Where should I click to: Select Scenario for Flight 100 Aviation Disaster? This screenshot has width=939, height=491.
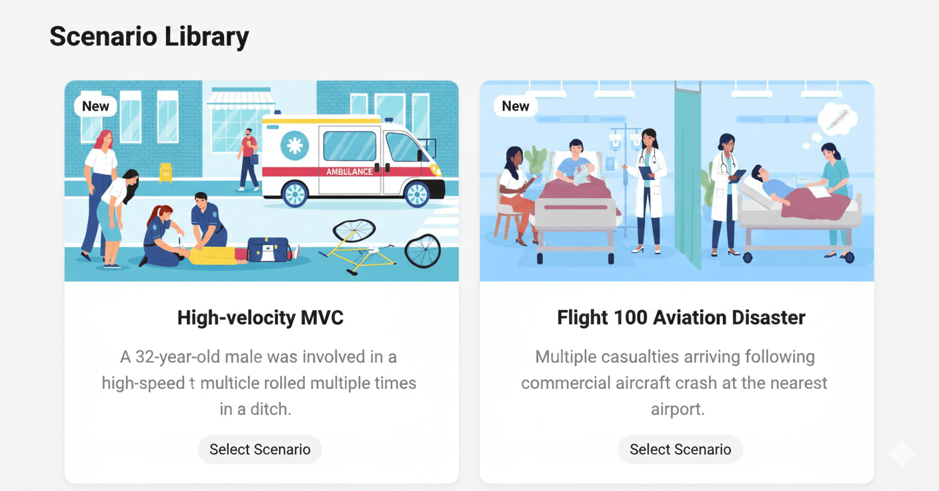pos(680,450)
